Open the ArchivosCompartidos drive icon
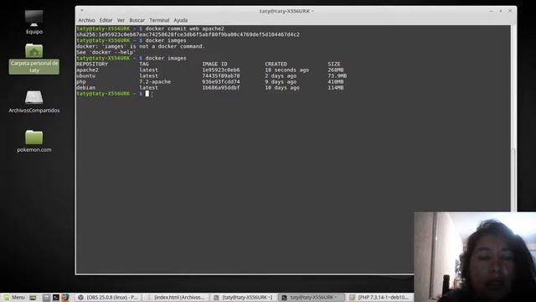Image resolution: width=536 pixels, height=302 pixels. [x=33, y=102]
